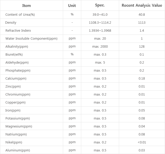Select the Biuret(wt%) spec max. 0.3
The height and width of the screenshot is (154, 165).
pos(100,54)
